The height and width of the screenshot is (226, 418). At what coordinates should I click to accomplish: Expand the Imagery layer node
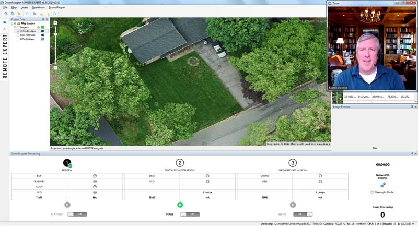15,27
